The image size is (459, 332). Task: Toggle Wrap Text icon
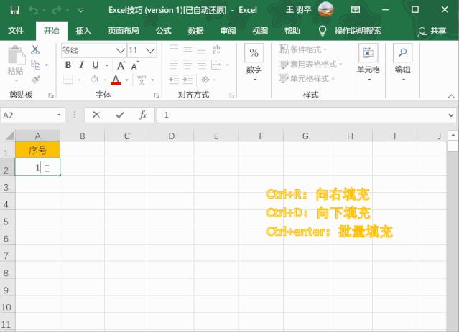[216, 49]
